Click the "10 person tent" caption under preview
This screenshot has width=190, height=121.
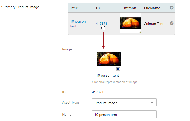tap(107, 75)
